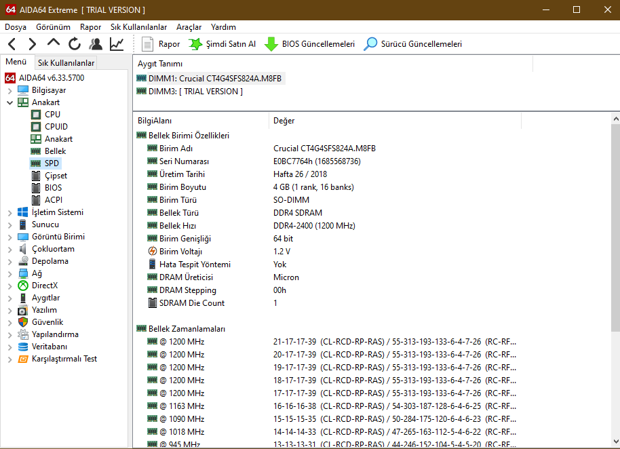Viewport: 620px width, 449px height.
Task: Select the CPU tree item
Action: point(52,115)
